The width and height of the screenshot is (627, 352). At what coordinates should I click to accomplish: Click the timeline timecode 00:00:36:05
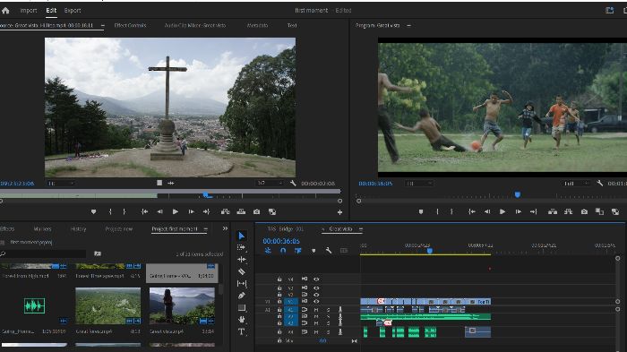click(x=281, y=241)
